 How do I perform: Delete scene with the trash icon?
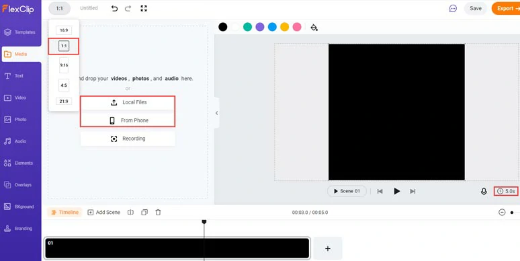pyautogui.click(x=158, y=212)
